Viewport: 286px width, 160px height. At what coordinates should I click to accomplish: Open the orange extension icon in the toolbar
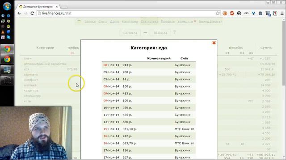point(225,13)
